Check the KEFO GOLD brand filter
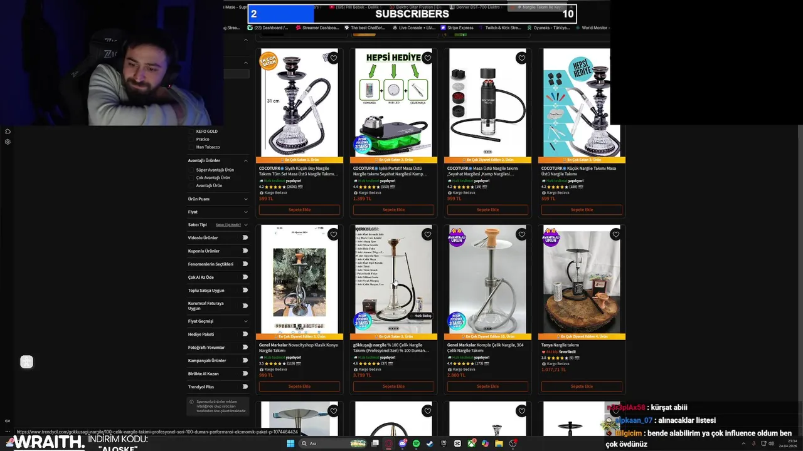 191,132
